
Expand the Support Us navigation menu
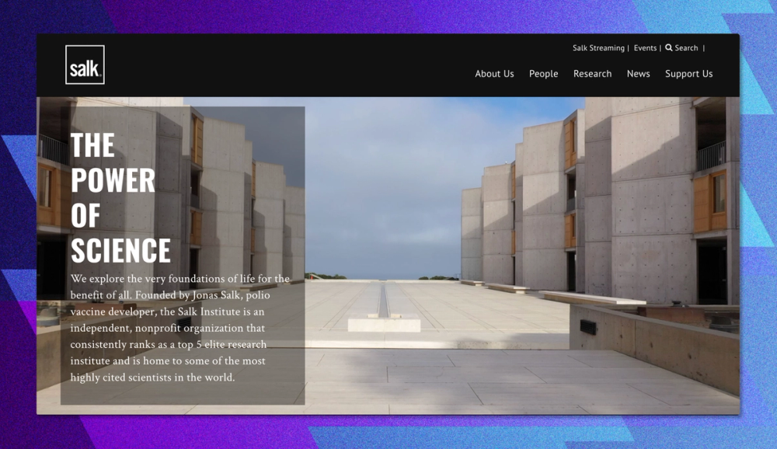point(688,74)
